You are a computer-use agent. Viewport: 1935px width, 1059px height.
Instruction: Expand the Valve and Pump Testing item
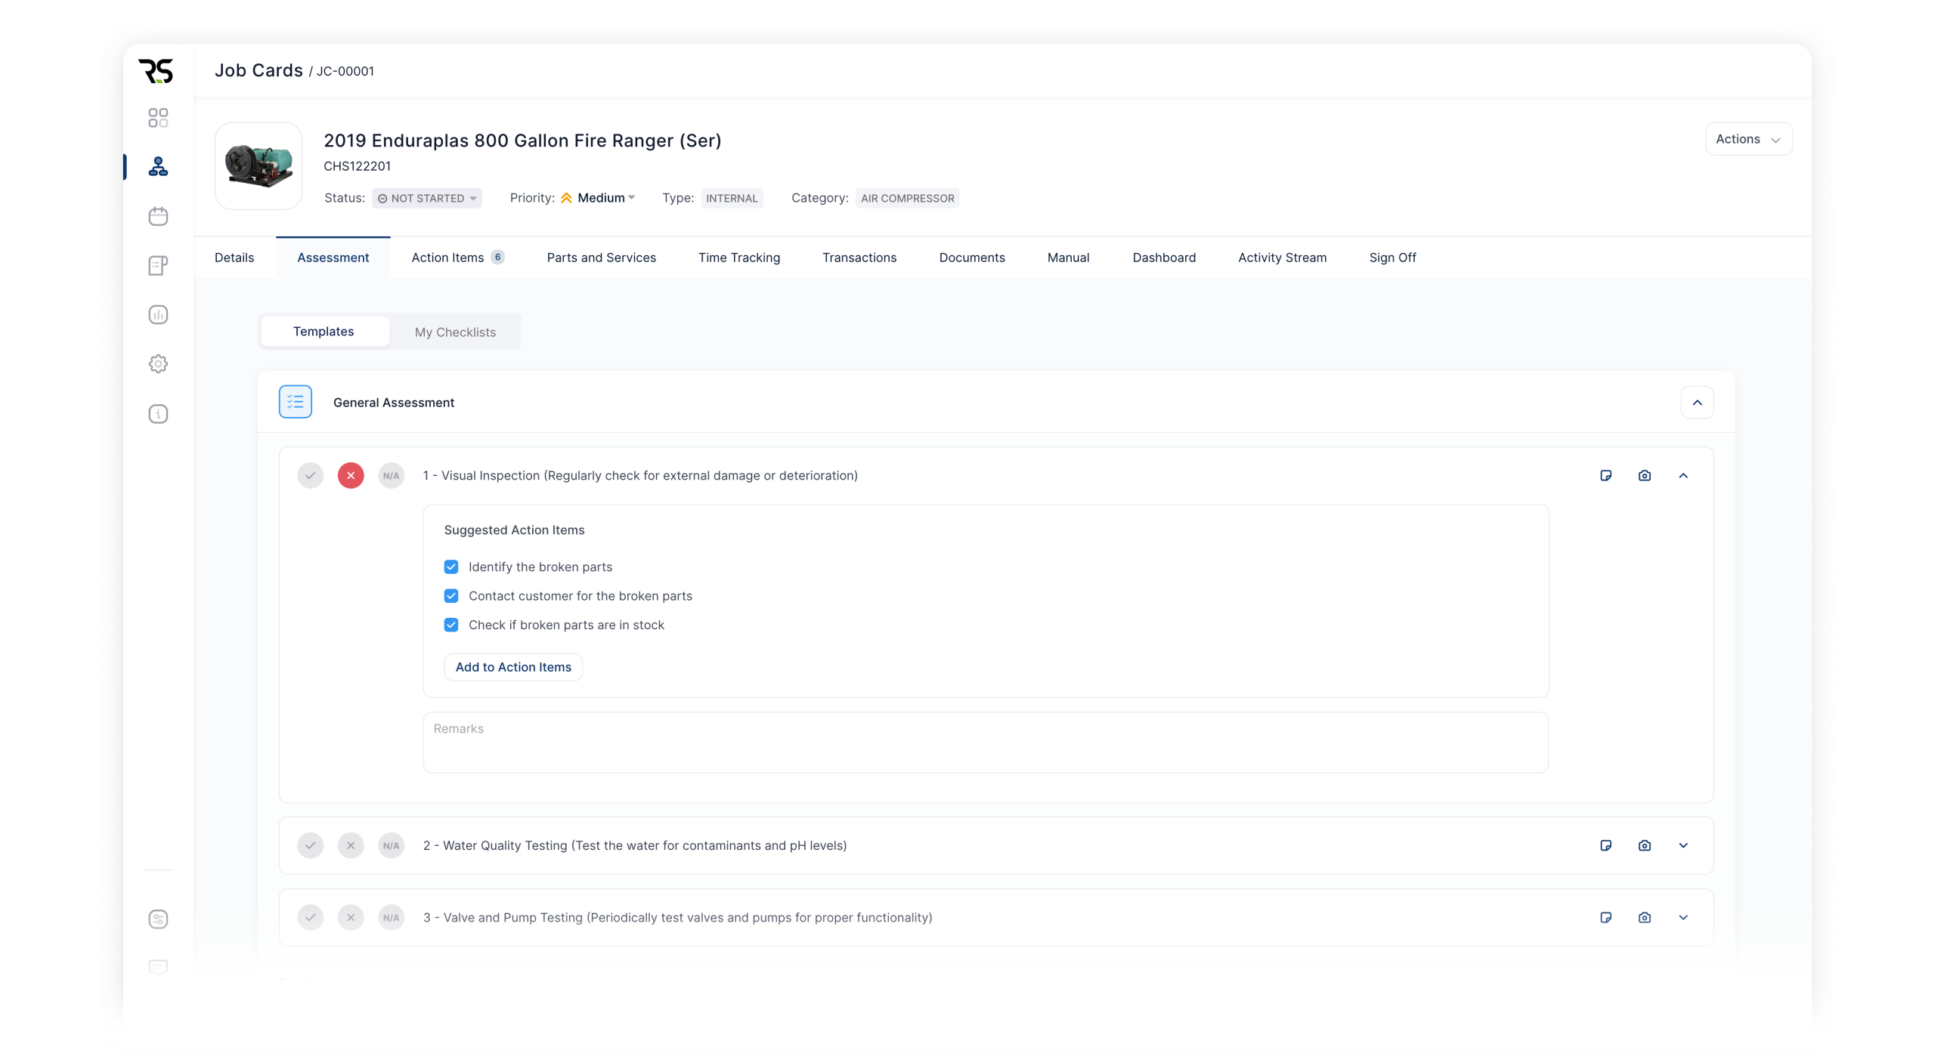(1683, 917)
